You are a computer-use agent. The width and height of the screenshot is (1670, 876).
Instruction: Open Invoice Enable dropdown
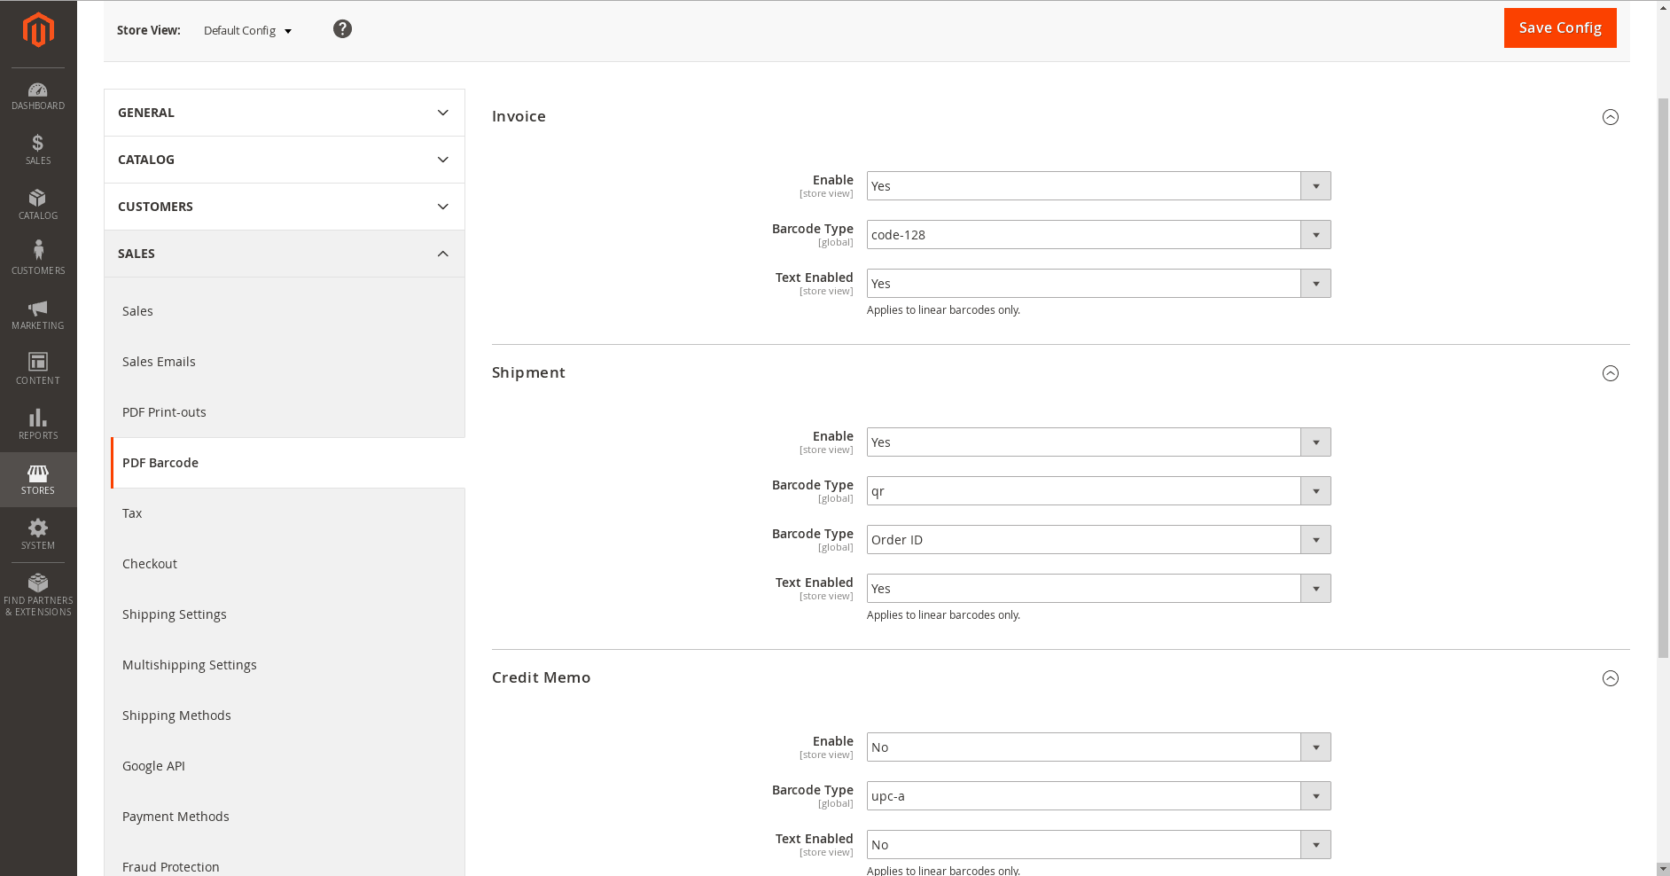pos(1099,186)
